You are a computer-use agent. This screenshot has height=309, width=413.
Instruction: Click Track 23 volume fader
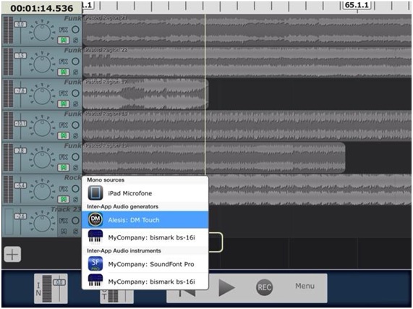[x=20, y=216]
